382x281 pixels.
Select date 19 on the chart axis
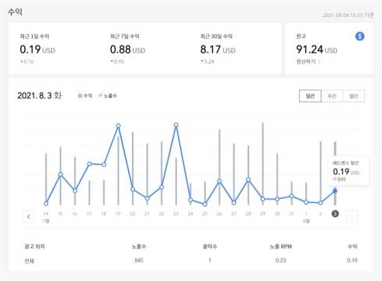pos(118,214)
